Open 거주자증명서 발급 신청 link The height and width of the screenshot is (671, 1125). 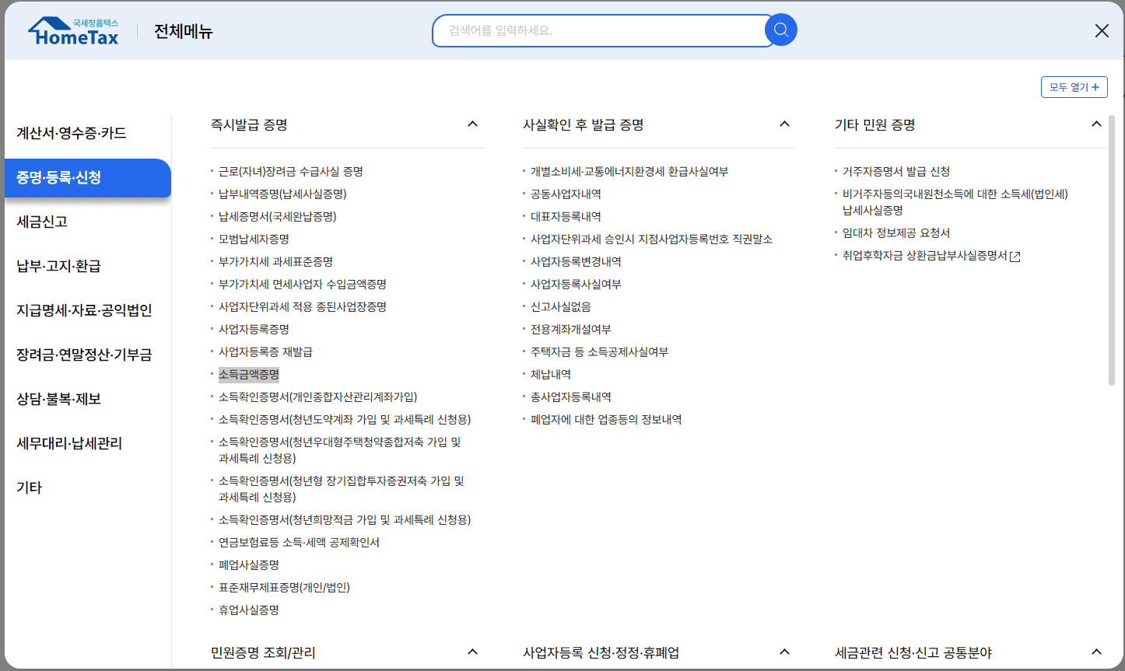896,171
